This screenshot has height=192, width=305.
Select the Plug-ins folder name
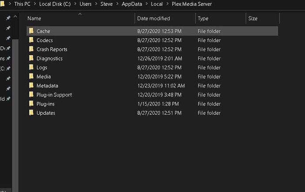(46, 104)
